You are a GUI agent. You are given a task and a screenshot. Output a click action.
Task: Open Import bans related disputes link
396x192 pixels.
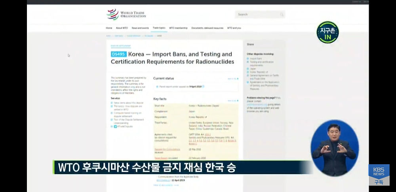(256, 58)
